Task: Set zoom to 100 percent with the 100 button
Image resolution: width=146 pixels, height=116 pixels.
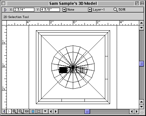Action: [x=27, y=111]
